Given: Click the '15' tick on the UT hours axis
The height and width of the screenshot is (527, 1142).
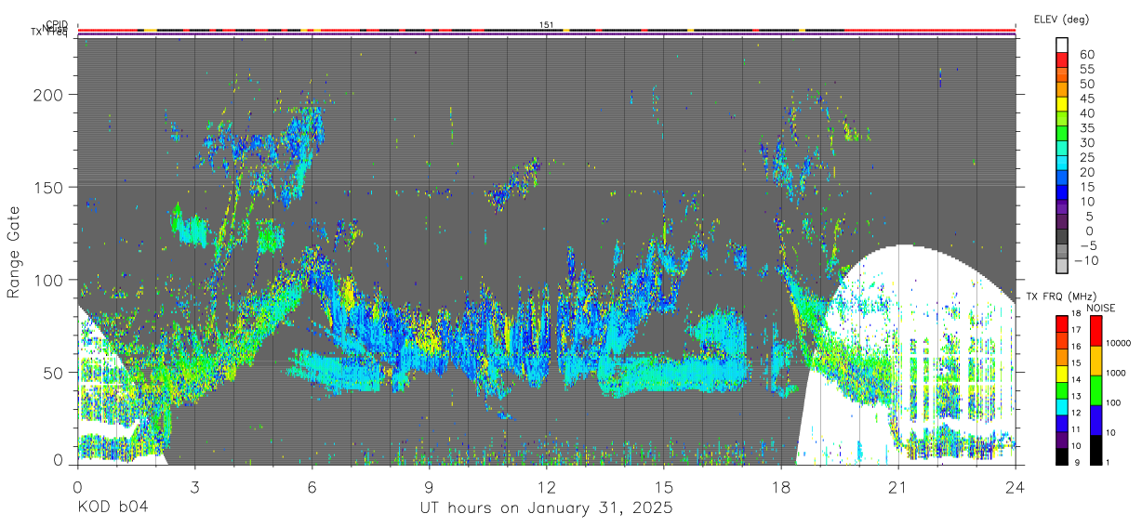Looking at the screenshot, I should click(664, 485).
